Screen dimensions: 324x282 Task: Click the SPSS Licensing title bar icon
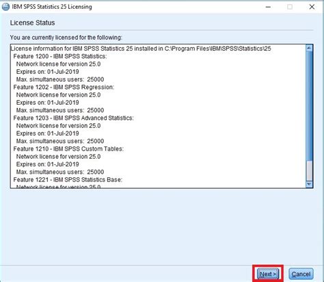click(5, 7)
